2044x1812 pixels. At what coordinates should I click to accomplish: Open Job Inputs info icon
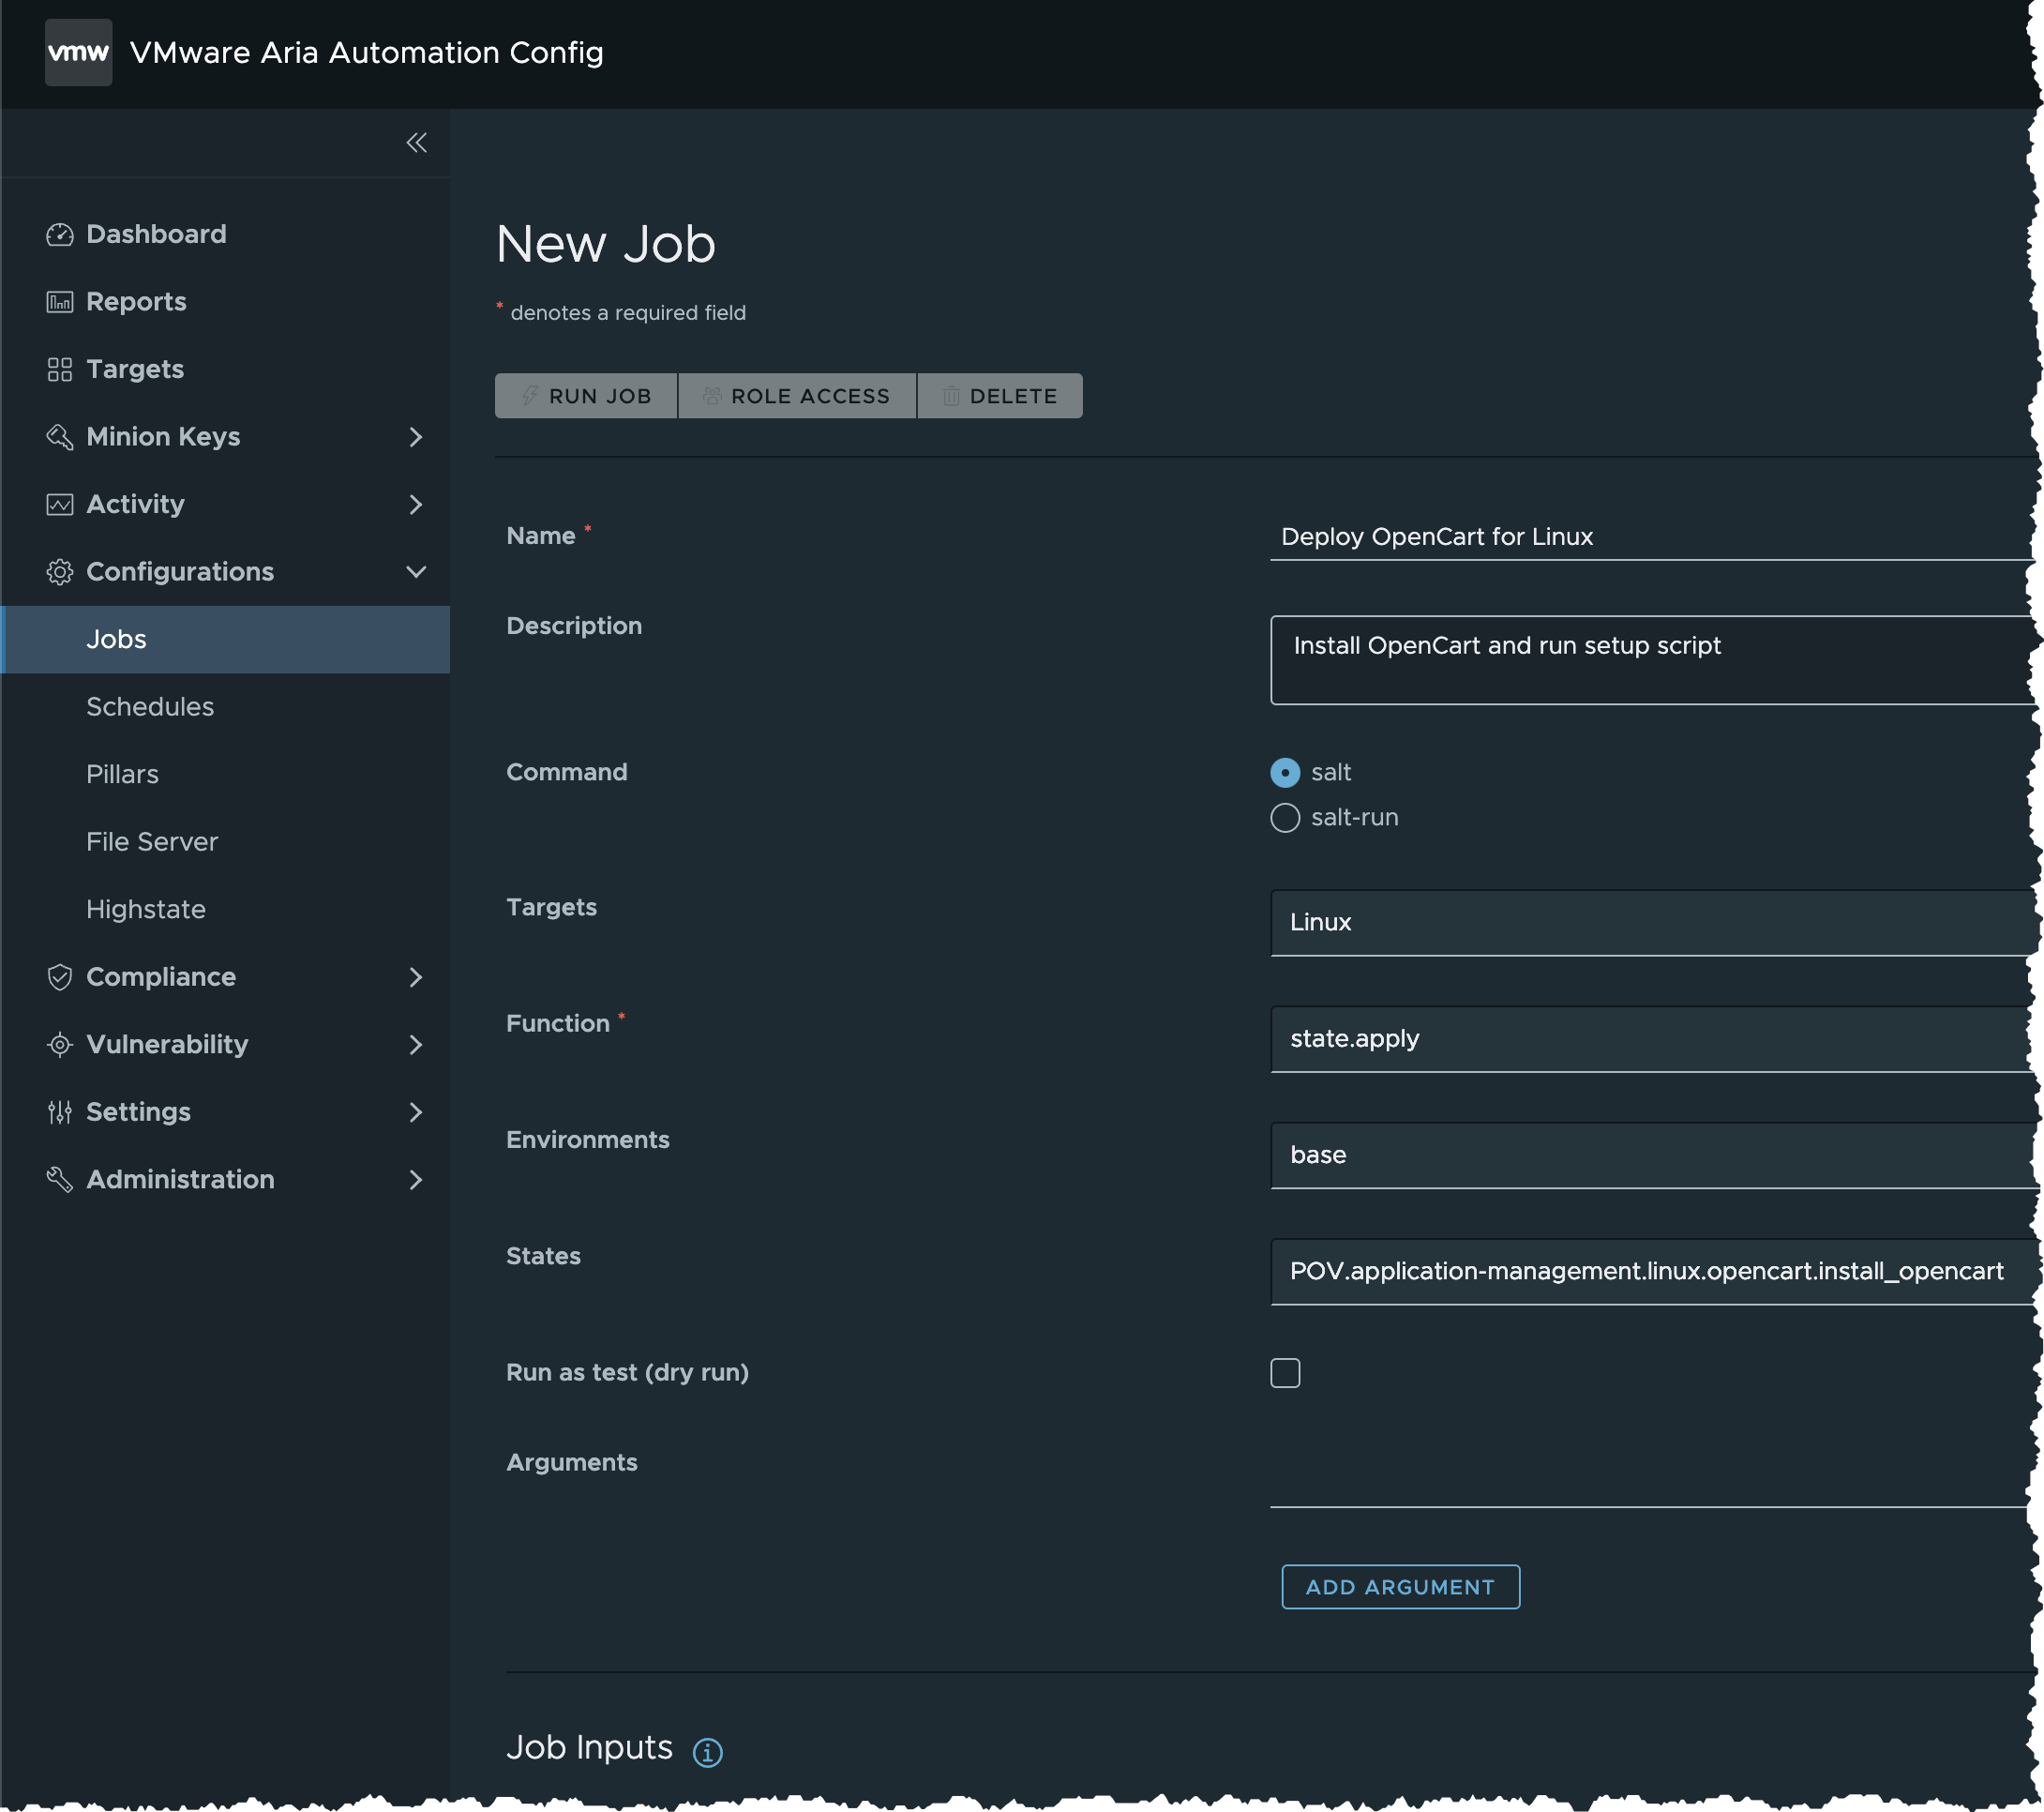(708, 1753)
